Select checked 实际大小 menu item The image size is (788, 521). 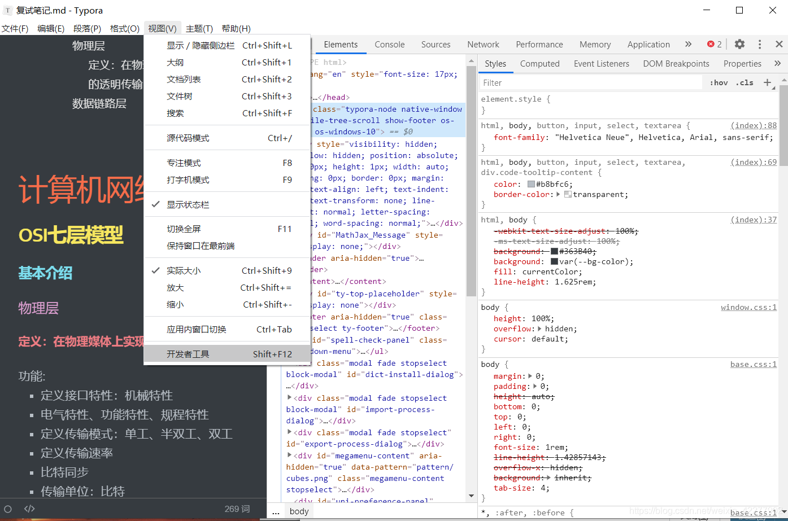[227, 270]
